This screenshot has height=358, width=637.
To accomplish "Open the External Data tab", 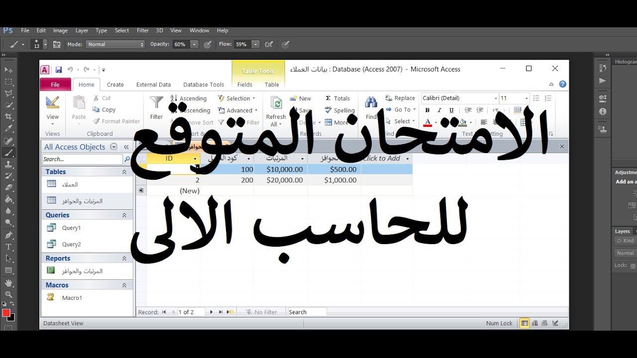I will pyautogui.click(x=154, y=85).
